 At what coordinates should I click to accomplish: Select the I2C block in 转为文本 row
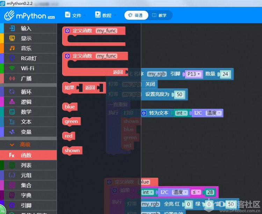pos(198,113)
